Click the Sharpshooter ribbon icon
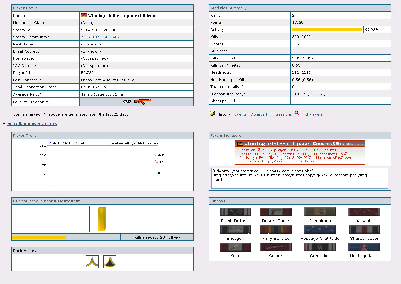The image size is (401, 284). pyautogui.click(x=364, y=230)
